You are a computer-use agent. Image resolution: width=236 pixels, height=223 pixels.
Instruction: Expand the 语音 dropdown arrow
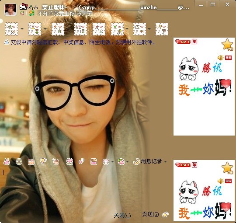[x=45, y=29]
